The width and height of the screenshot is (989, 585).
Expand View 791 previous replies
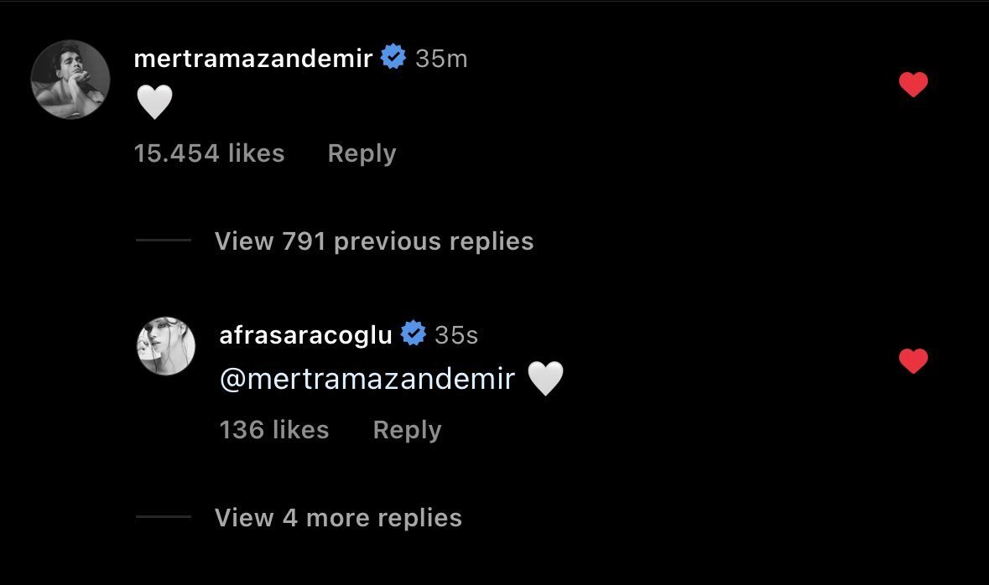coord(373,241)
